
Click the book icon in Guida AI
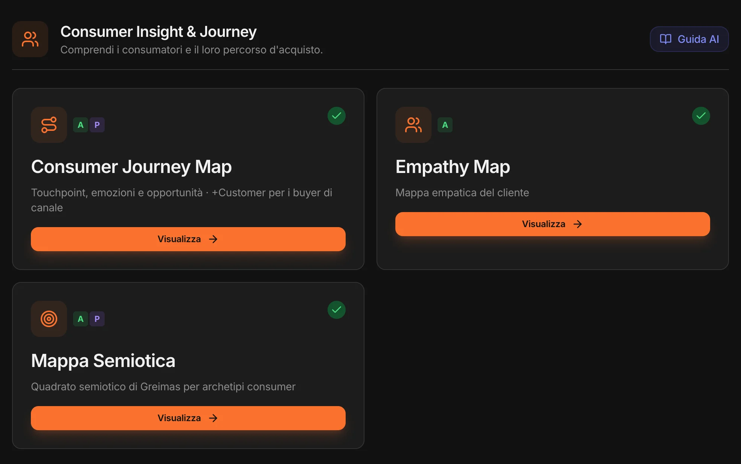[x=666, y=39]
